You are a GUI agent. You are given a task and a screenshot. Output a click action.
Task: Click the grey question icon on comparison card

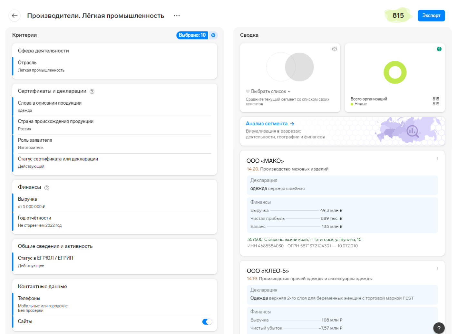(x=335, y=49)
